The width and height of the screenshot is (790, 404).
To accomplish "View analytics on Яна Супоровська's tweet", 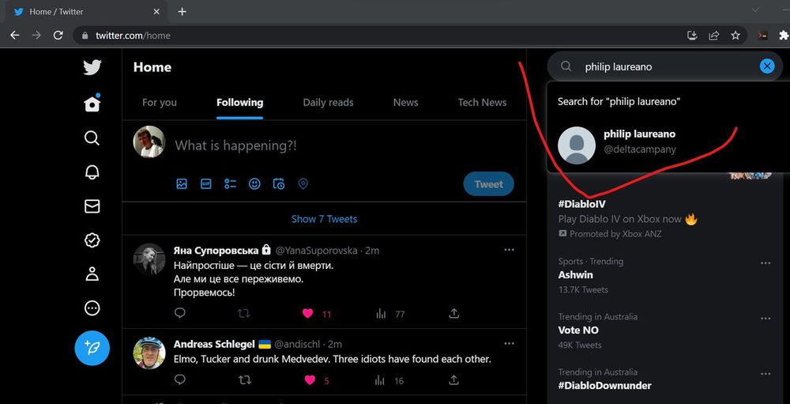I will click(381, 314).
